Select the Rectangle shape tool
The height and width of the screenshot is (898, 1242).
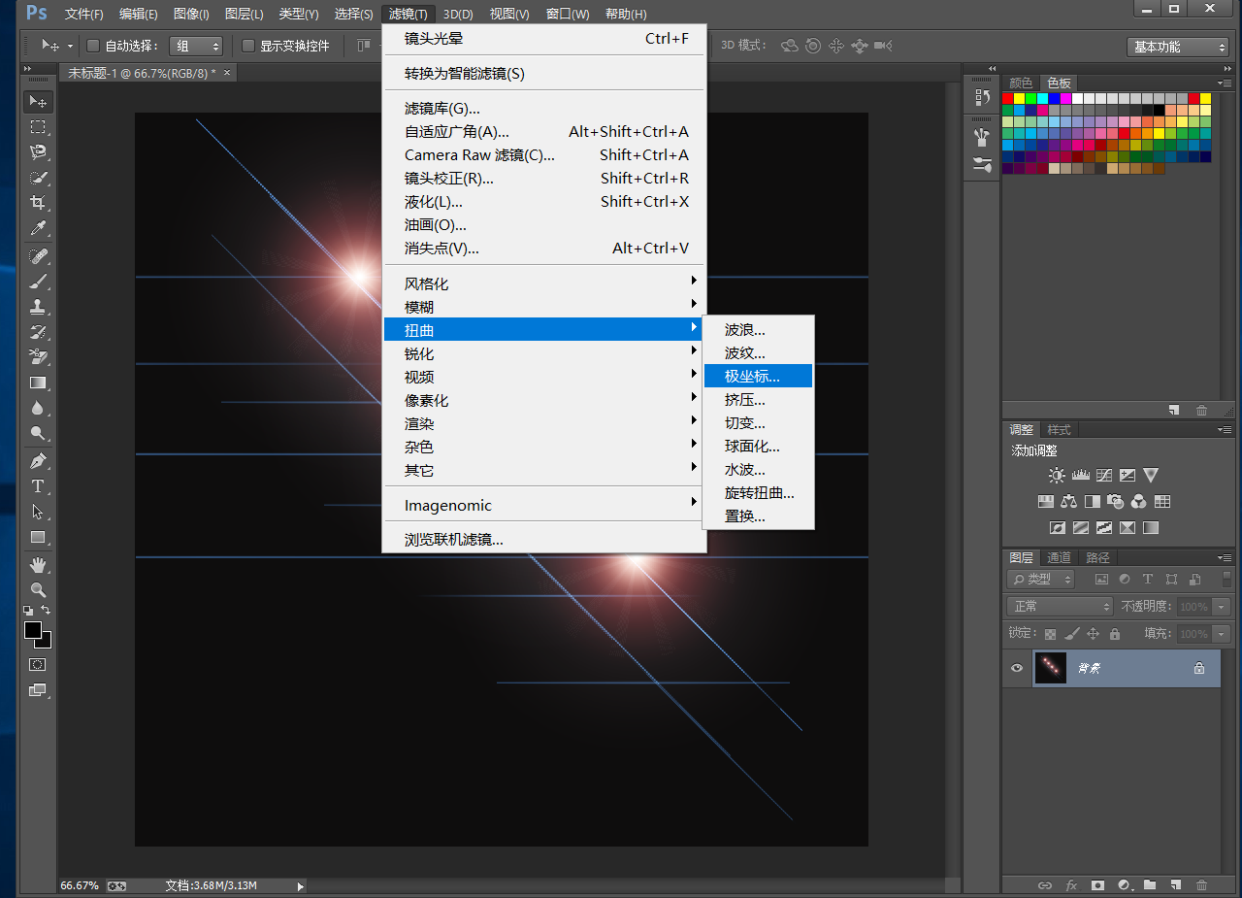(x=38, y=537)
